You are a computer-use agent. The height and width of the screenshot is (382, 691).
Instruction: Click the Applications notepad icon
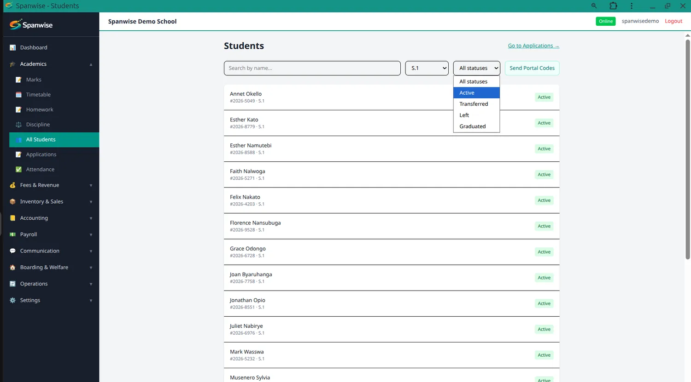[18, 154]
